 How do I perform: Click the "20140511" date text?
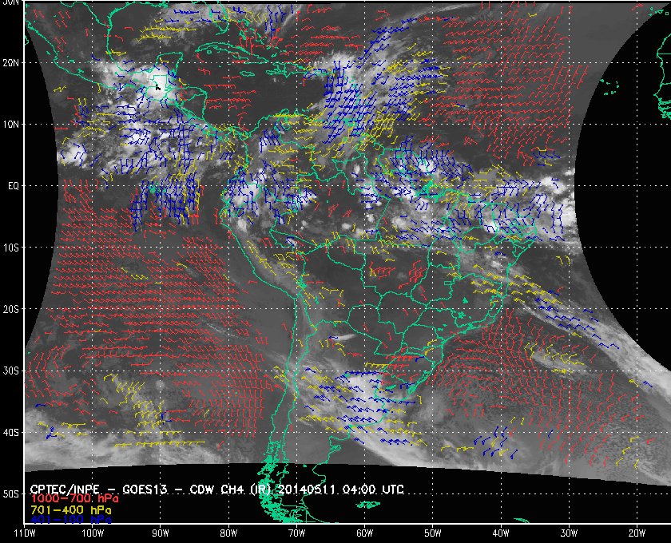coord(305,489)
